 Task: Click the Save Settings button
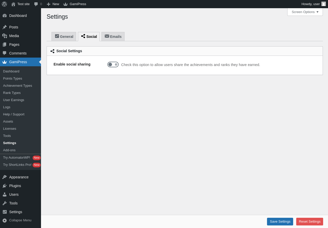[x=280, y=222]
